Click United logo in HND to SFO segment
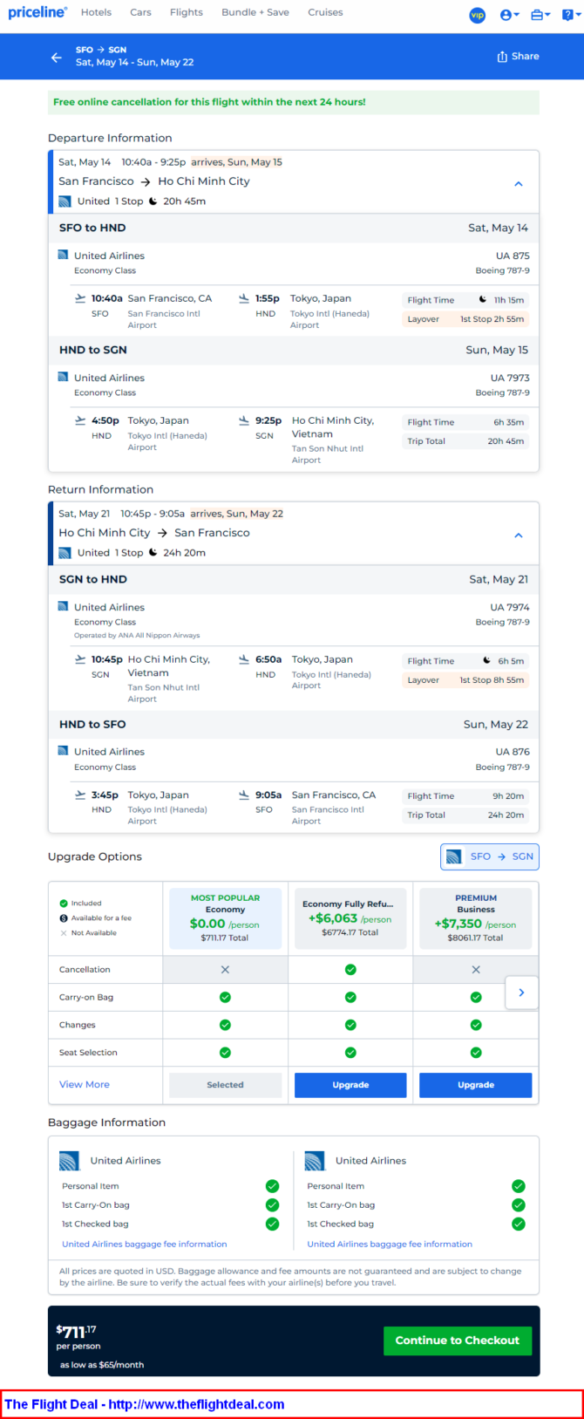This screenshot has height=1419, width=584. point(63,751)
